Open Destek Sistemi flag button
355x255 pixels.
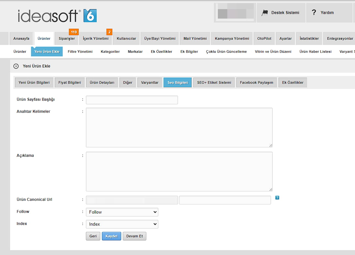(x=281, y=13)
